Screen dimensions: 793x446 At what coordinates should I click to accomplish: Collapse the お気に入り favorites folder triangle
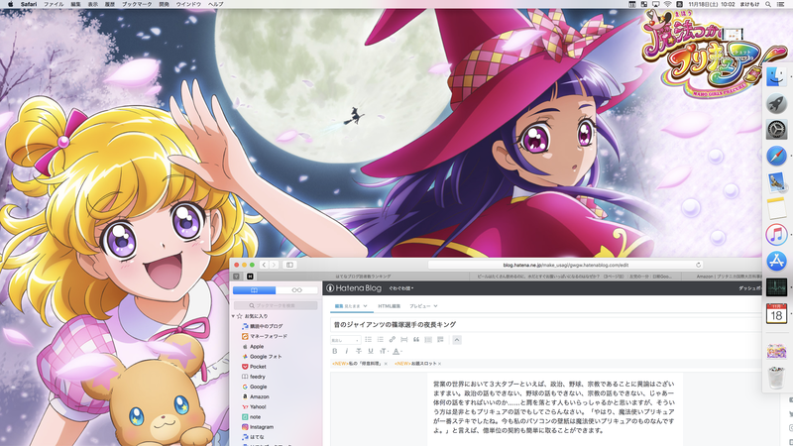tap(233, 316)
